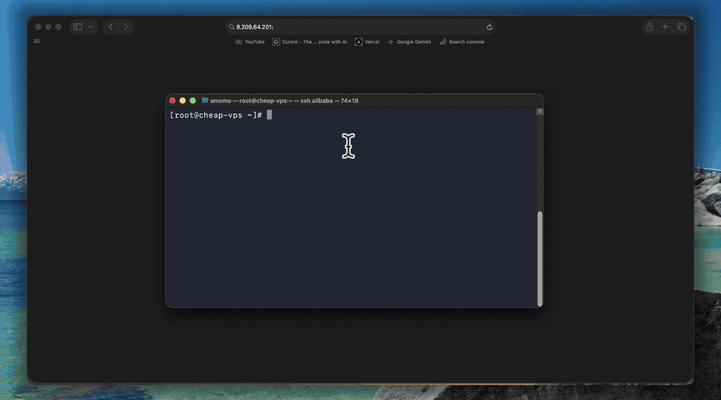Open the Vercel bookmark
The height and width of the screenshot is (400, 721).
367,42
